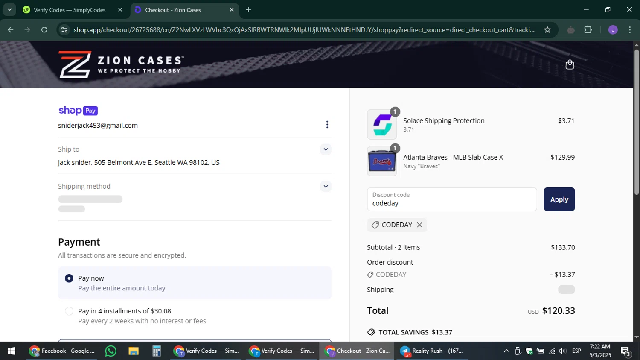Image resolution: width=640 pixels, height=360 pixels.
Task: Open the volume control in system tray
Action: pos(563,351)
